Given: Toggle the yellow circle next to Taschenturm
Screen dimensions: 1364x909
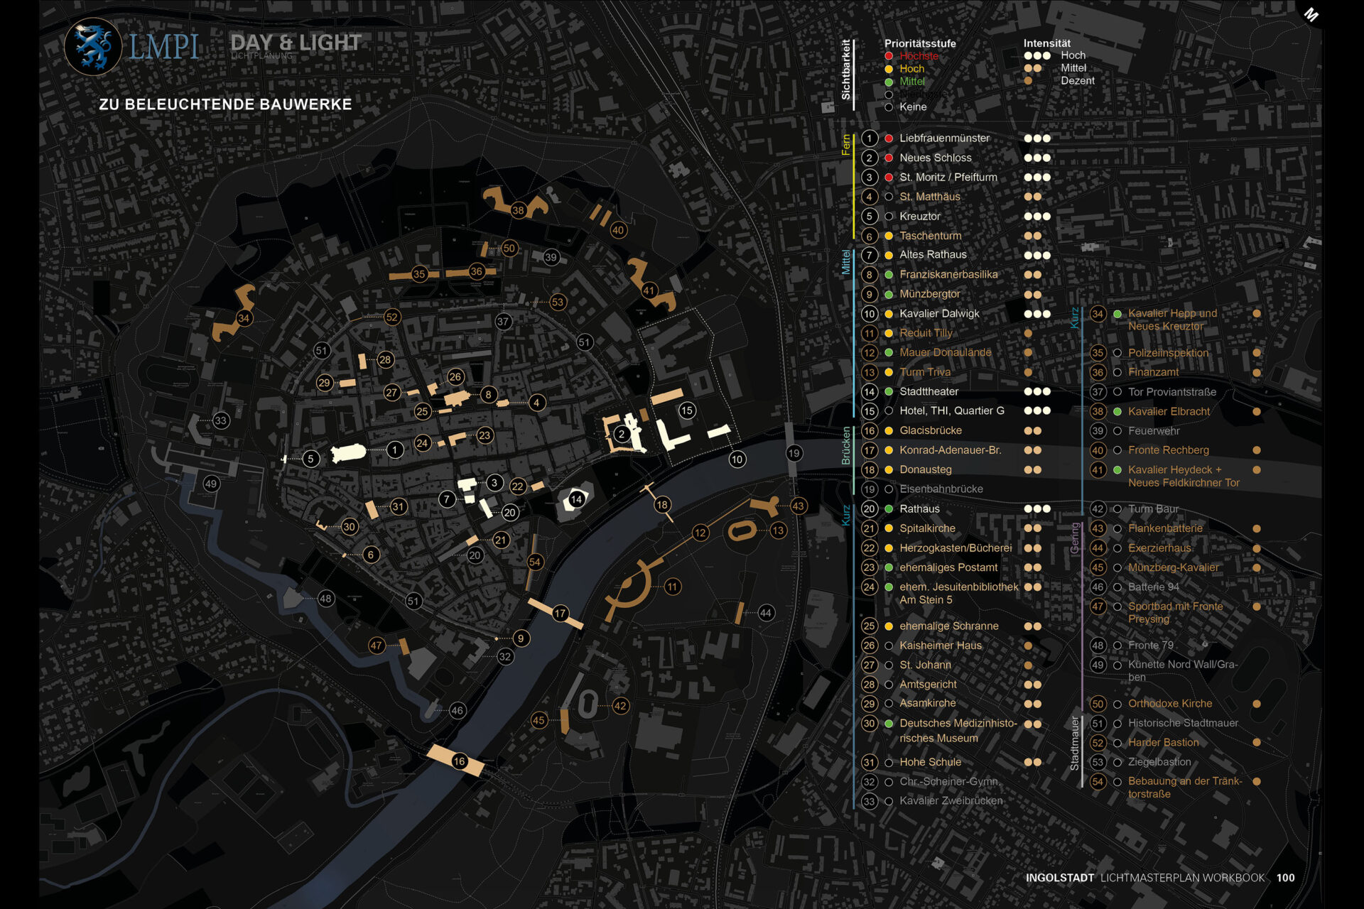Looking at the screenshot, I should (887, 235).
